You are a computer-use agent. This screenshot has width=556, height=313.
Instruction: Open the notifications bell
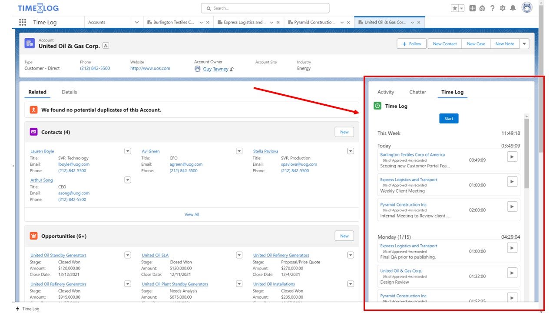[513, 8]
